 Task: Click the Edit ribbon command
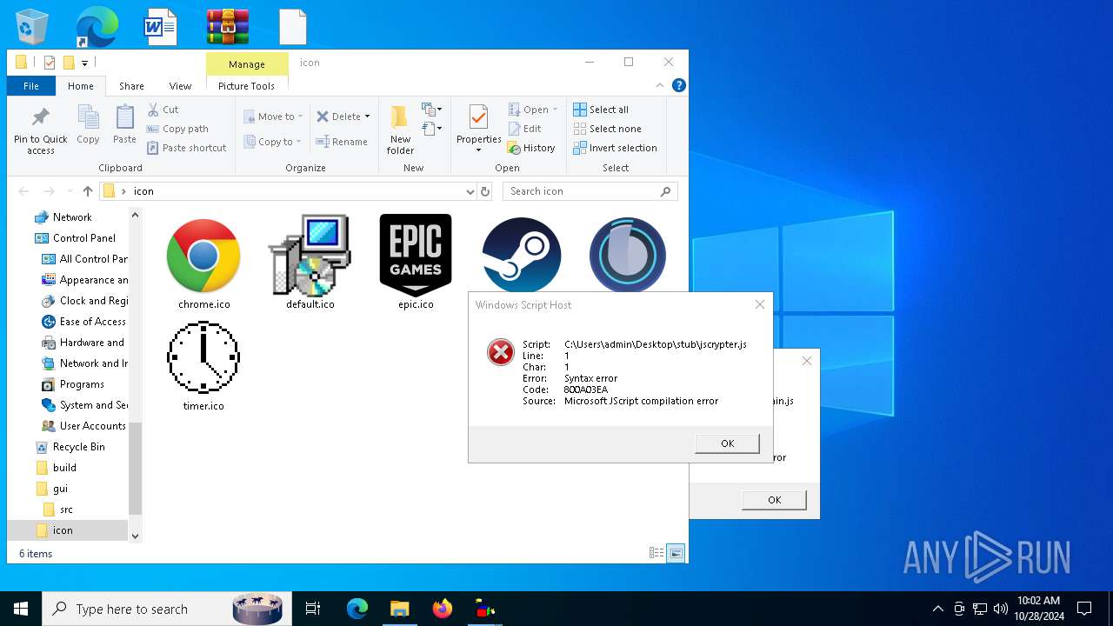click(x=525, y=129)
